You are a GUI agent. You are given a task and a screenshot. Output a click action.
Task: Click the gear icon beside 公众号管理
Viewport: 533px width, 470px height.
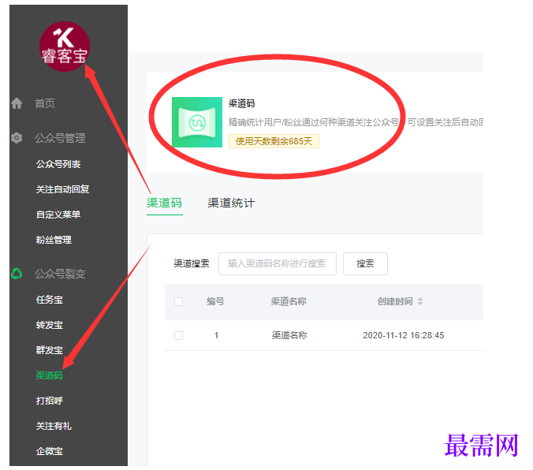[17, 138]
